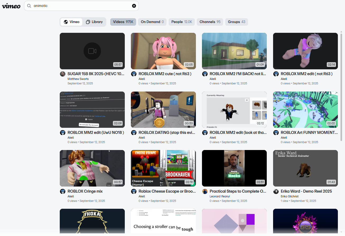Go to the Vimeo home logo
Viewport: 345px width, 236px height.
[11, 6]
